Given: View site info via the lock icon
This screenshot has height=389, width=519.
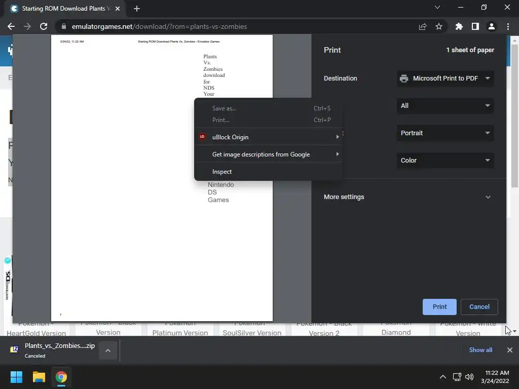Looking at the screenshot, I should [x=64, y=26].
